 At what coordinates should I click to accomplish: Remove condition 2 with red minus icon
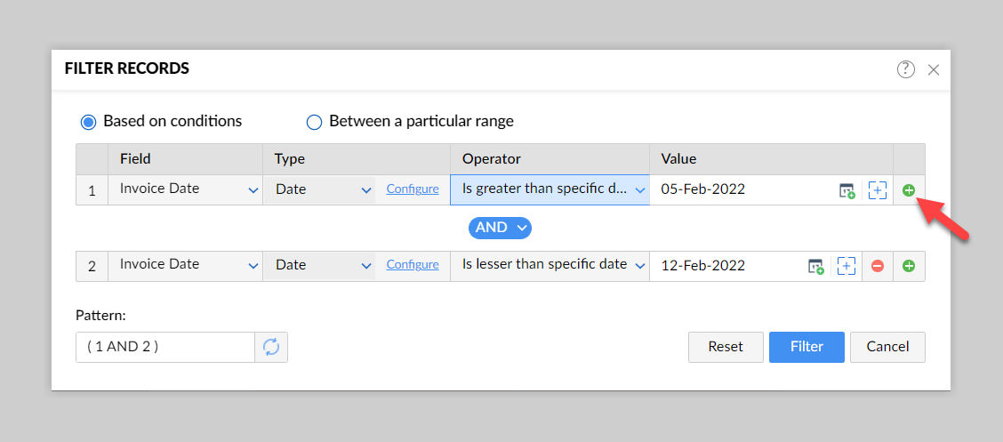(878, 266)
